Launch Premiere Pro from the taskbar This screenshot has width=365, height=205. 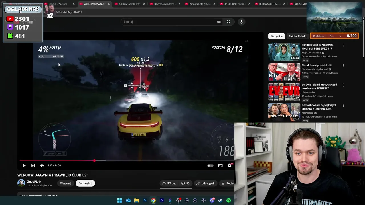(x=162, y=200)
